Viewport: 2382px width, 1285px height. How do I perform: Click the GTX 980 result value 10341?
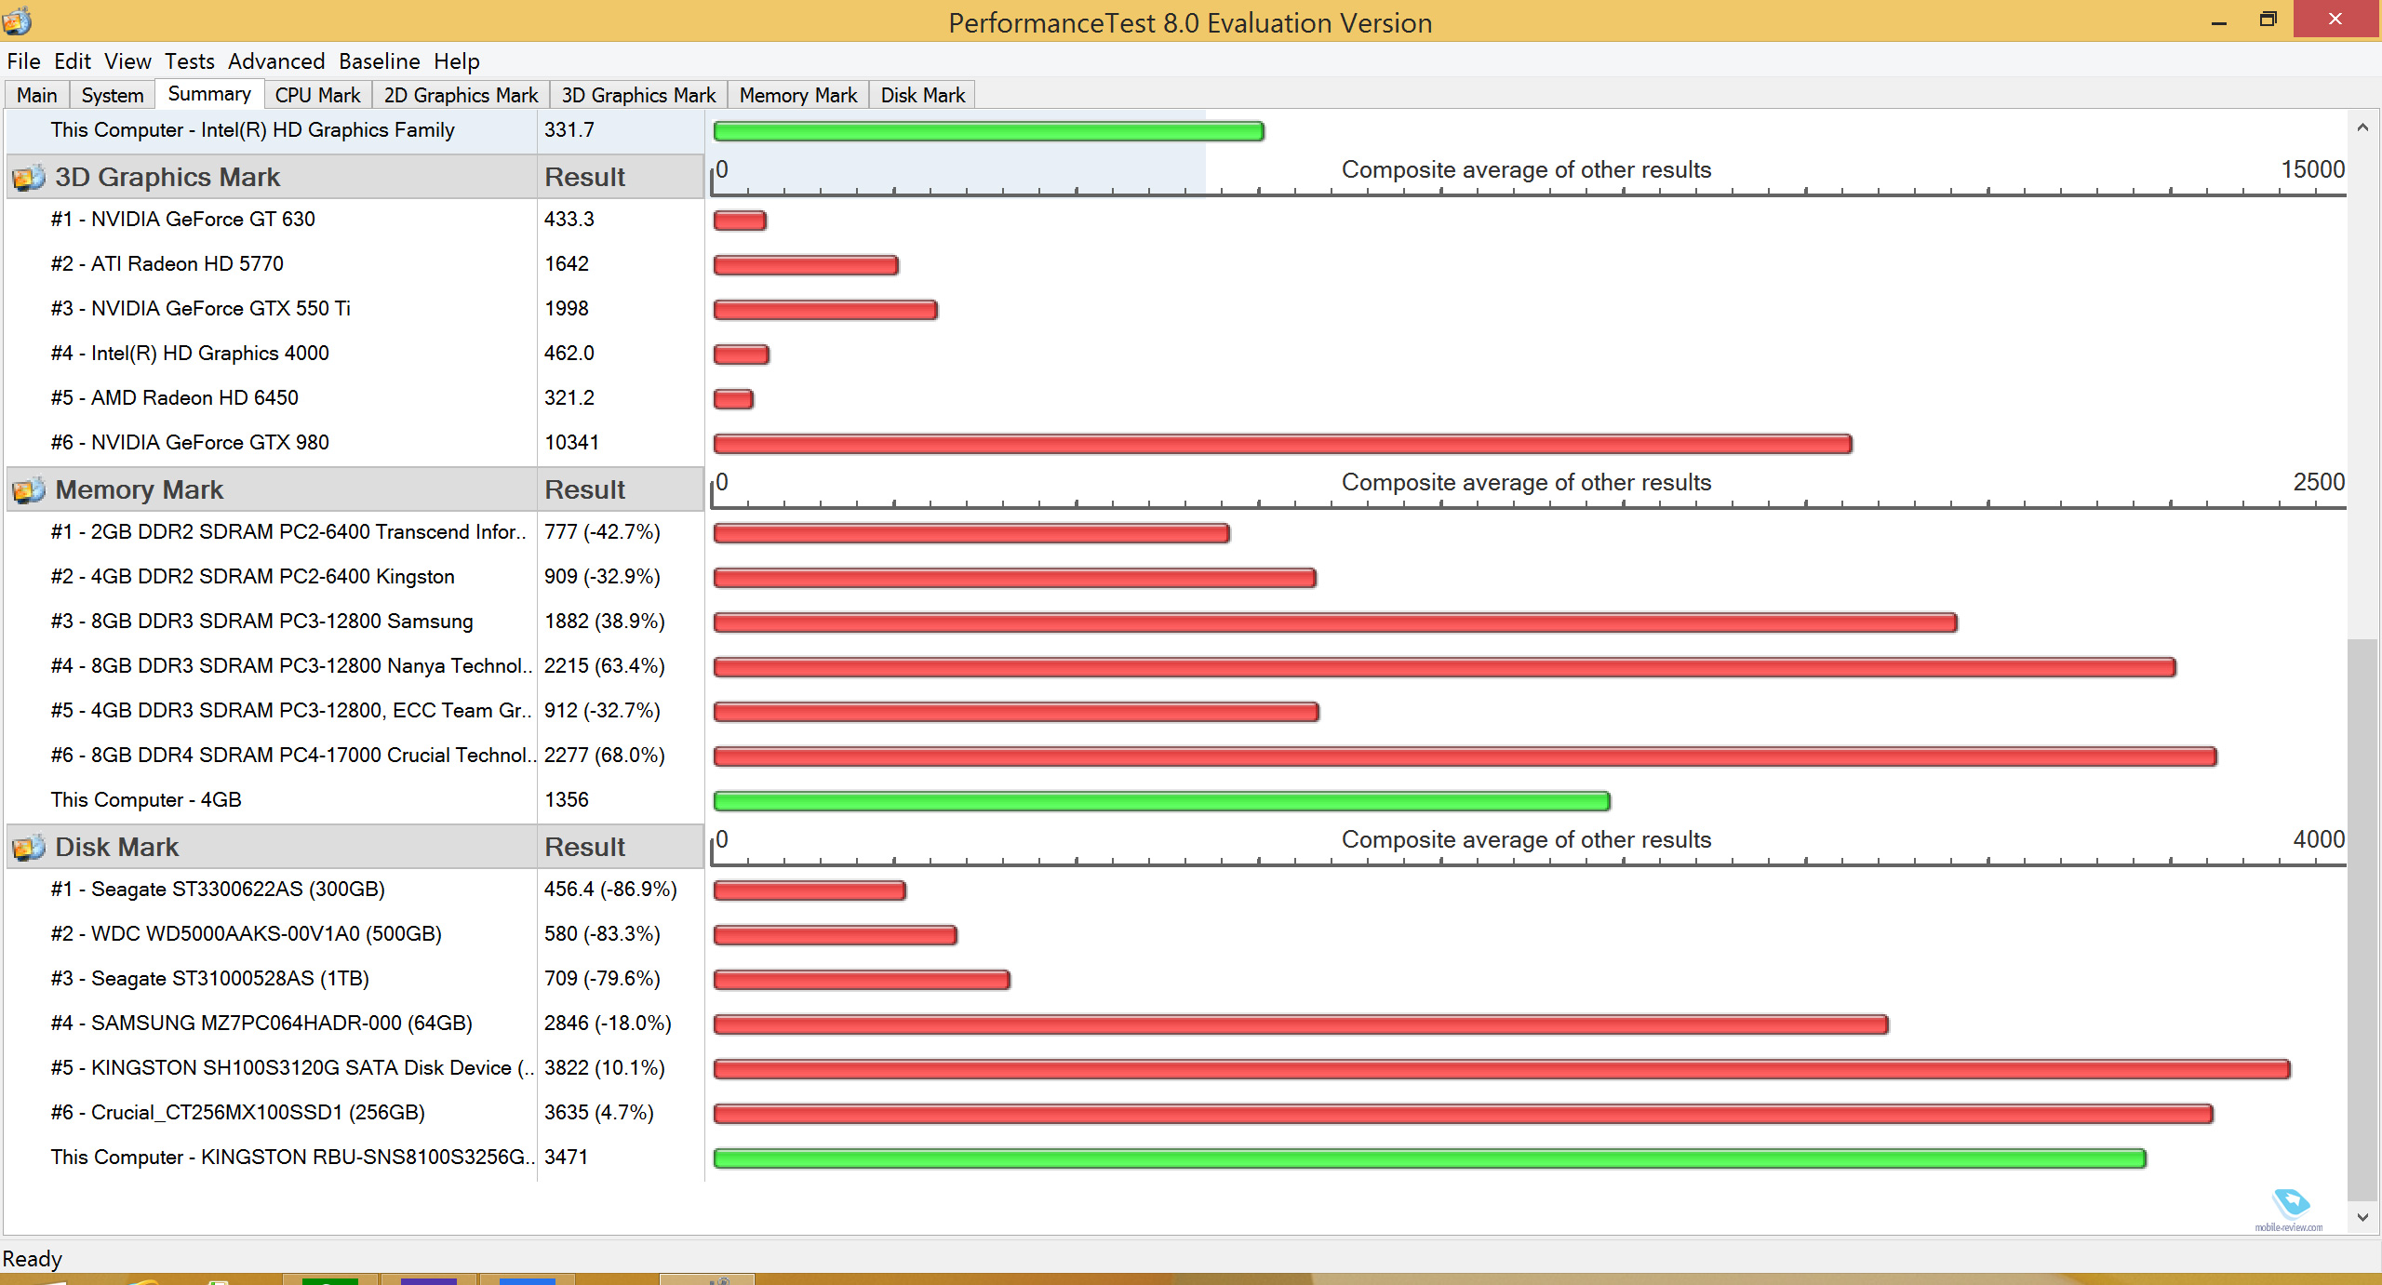(571, 443)
